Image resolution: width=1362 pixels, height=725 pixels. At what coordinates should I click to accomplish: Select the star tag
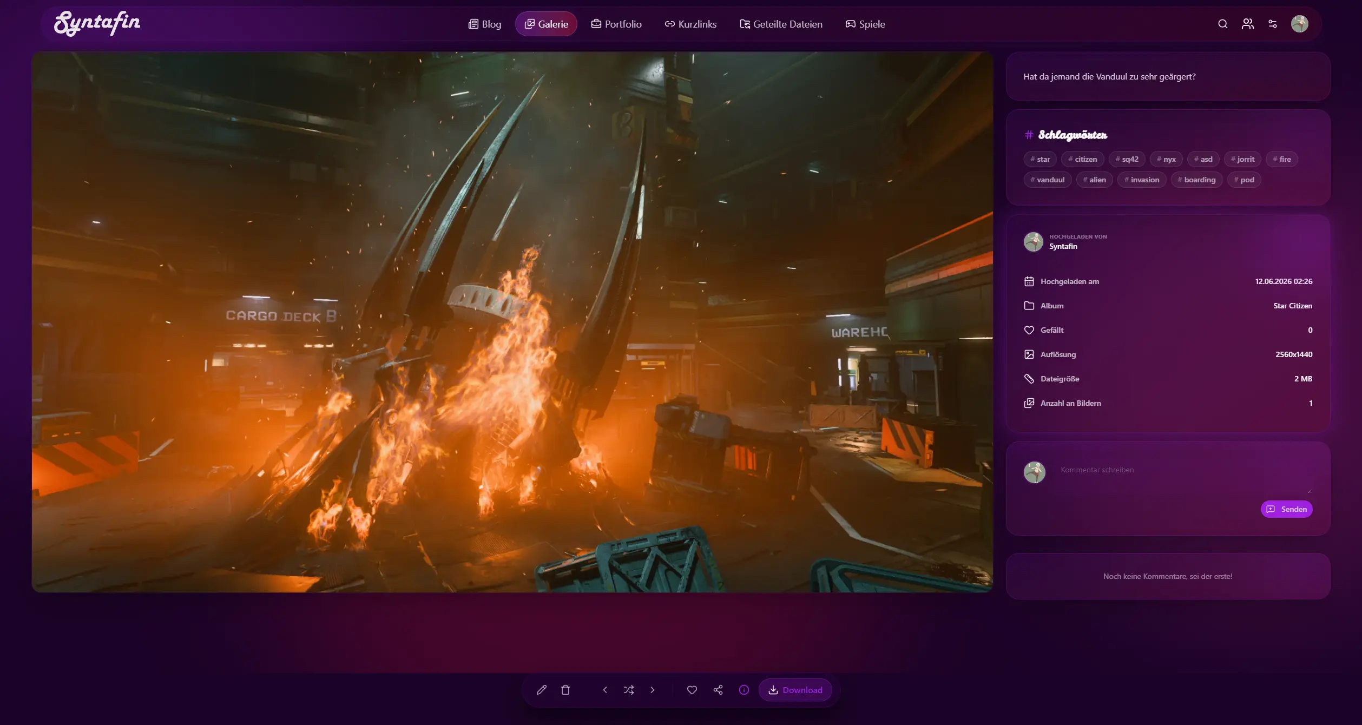coord(1040,159)
